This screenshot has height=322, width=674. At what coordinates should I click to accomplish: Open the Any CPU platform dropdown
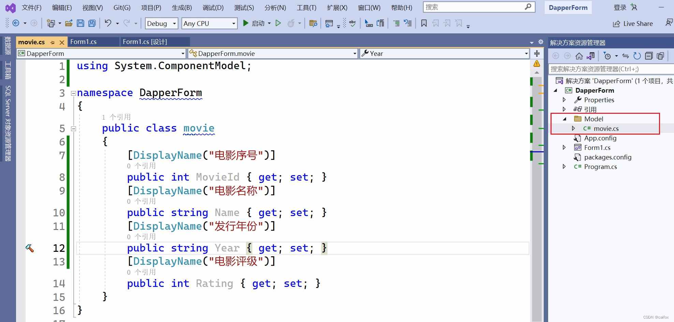click(209, 24)
